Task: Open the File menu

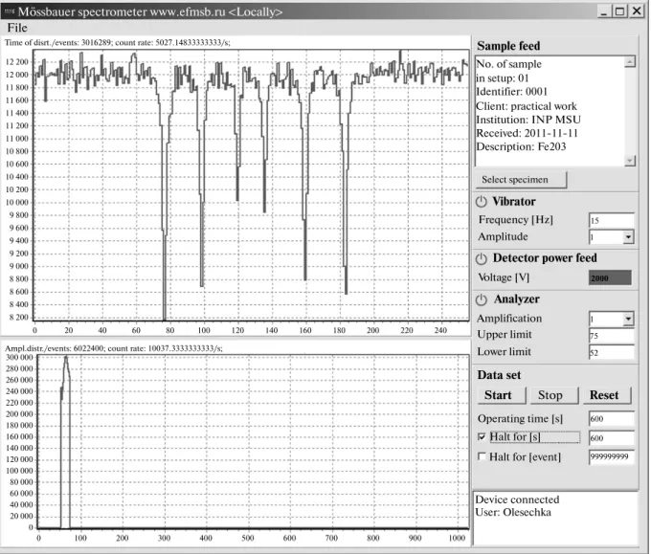Action: pyautogui.click(x=17, y=28)
